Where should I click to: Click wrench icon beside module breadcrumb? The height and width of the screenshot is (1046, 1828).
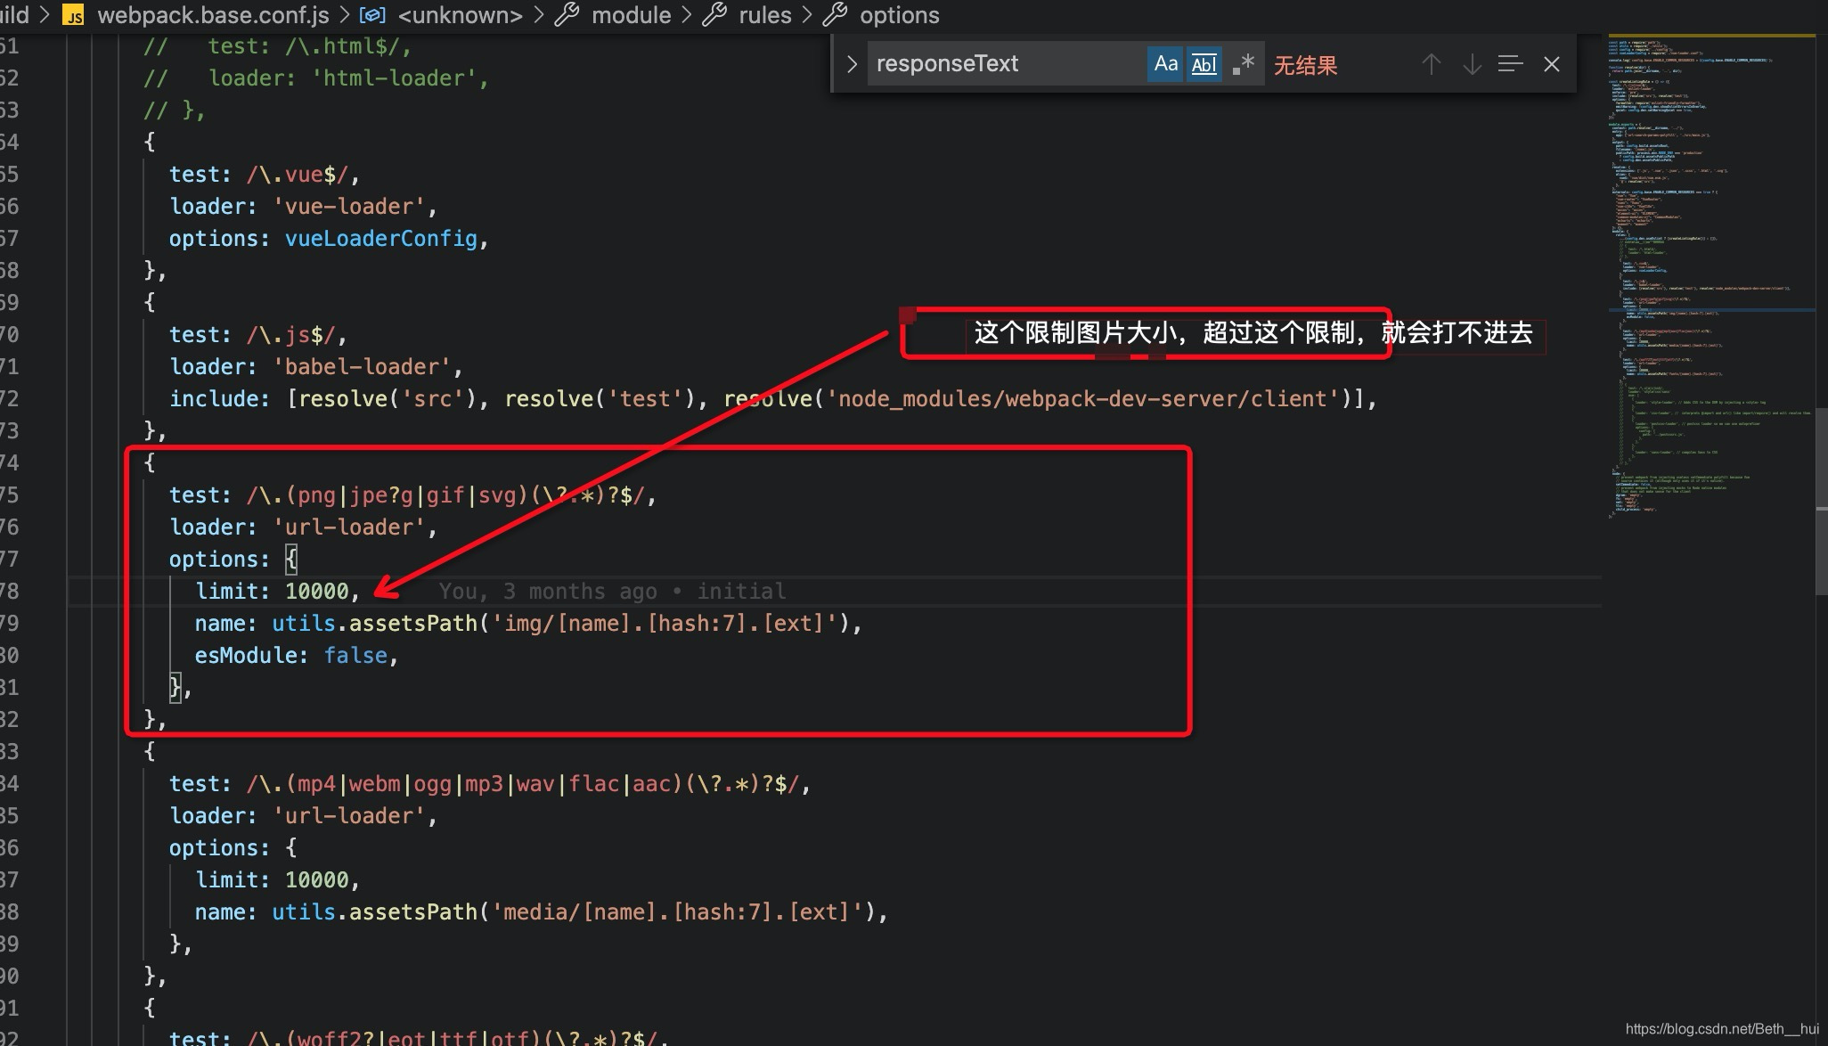tap(567, 15)
